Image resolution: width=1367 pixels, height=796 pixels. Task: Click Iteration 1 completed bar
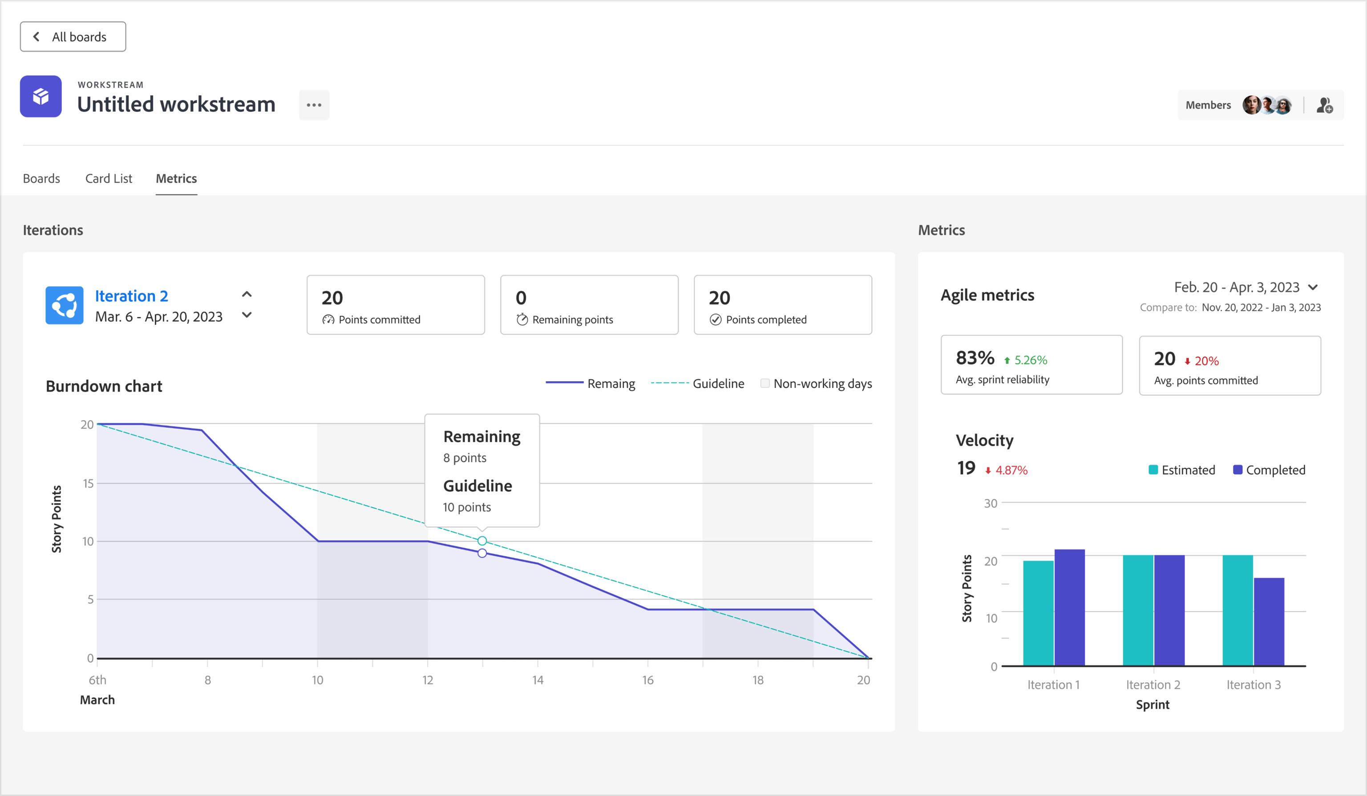[x=1069, y=607]
